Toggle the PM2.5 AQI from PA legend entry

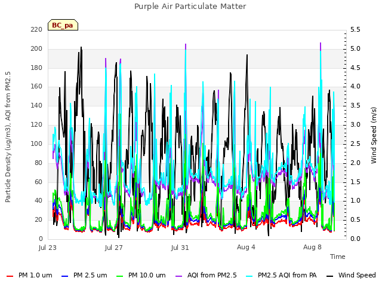[281, 275]
